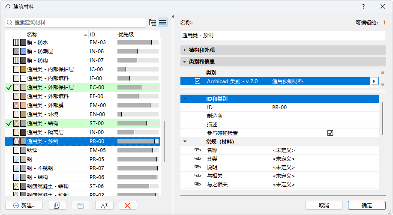Click duplicate building material icon button

57,206
